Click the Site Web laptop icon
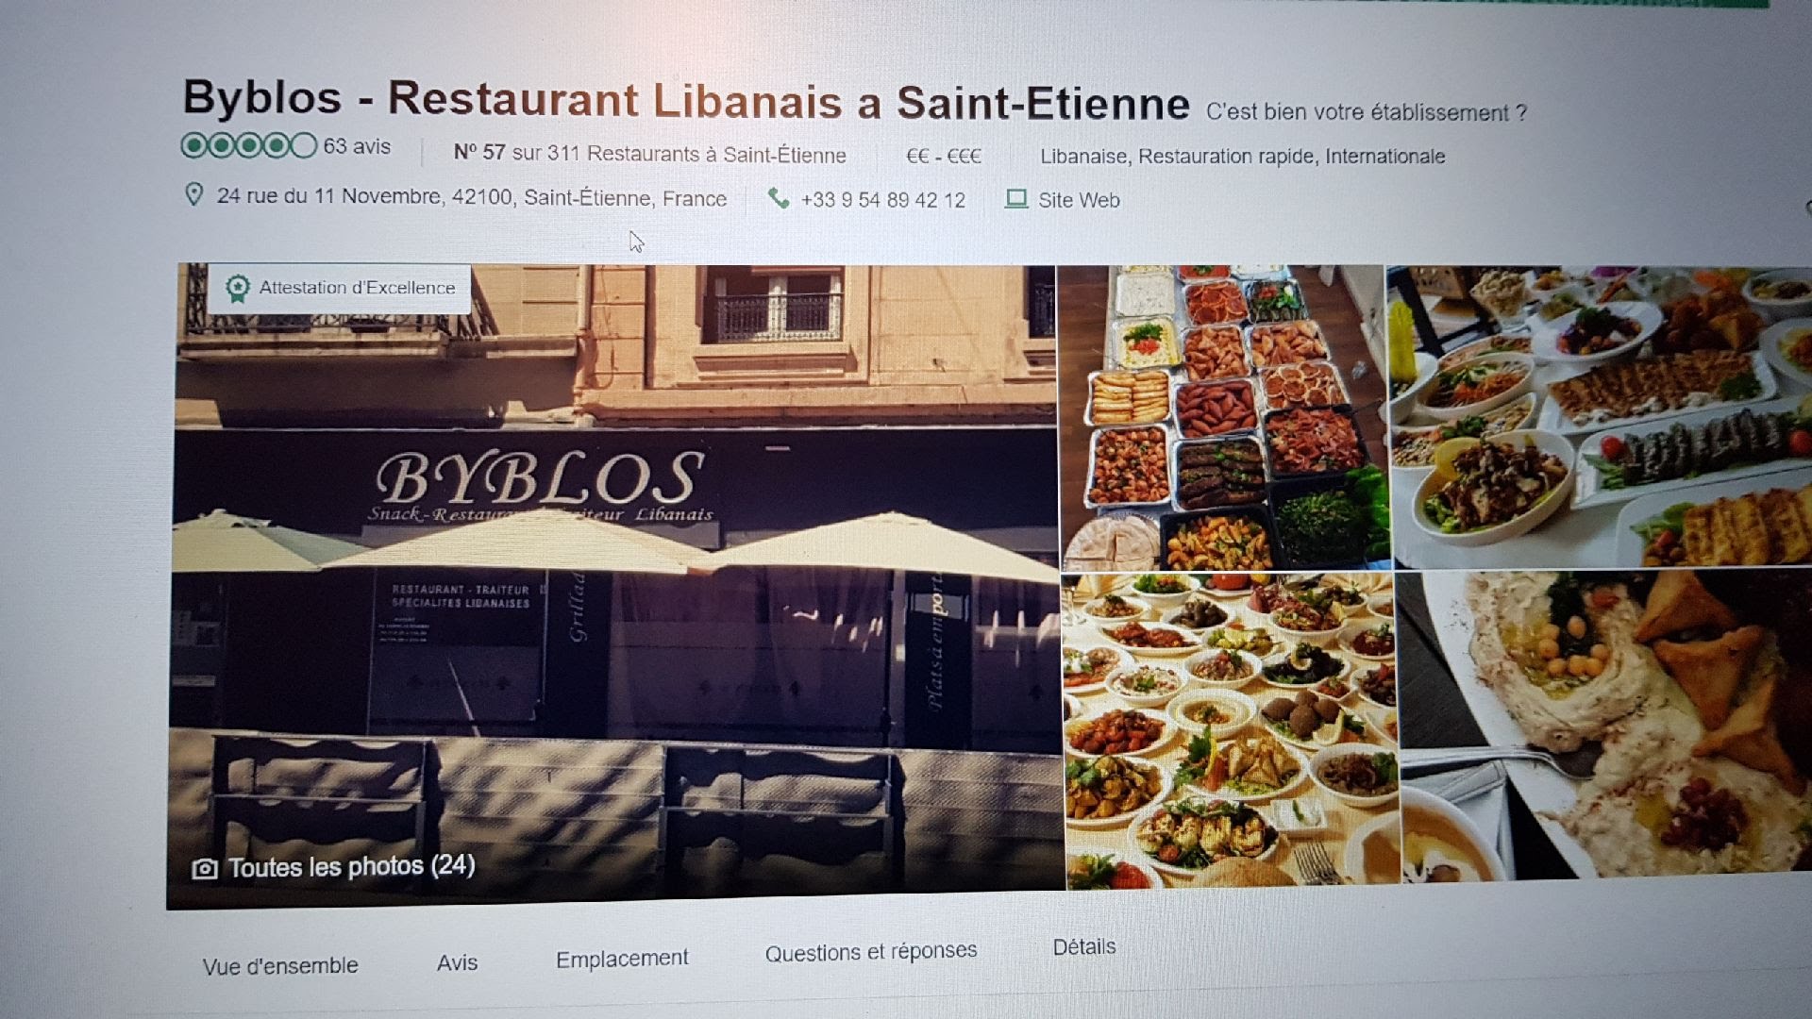The image size is (1812, 1019). point(1016,199)
